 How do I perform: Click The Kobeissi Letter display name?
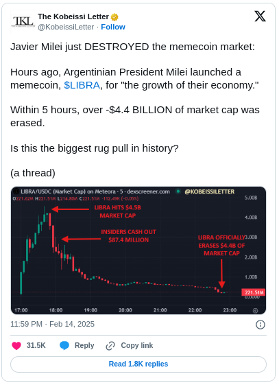coord(73,16)
